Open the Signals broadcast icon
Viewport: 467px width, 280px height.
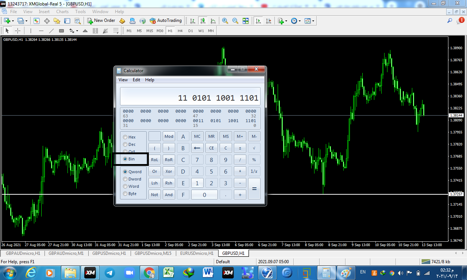[x=143, y=21]
